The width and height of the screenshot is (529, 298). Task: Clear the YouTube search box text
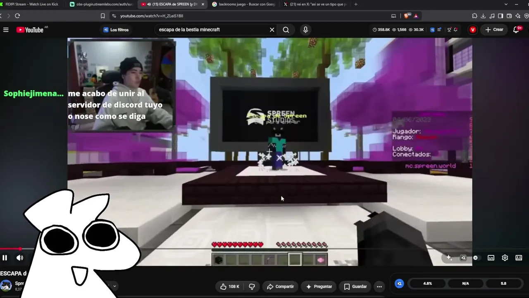click(x=272, y=30)
